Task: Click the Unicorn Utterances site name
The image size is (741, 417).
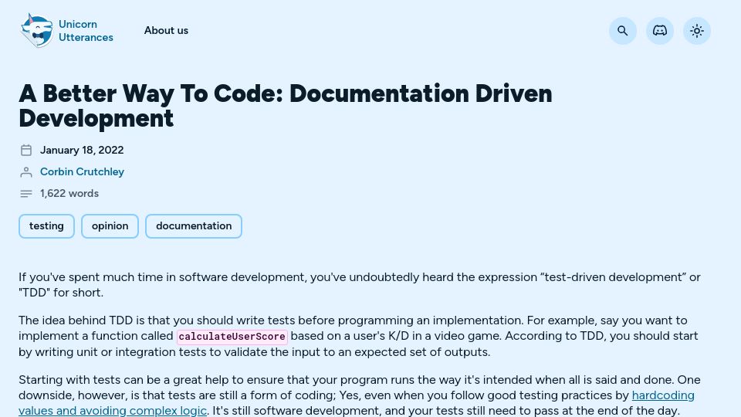Action: coord(86,31)
